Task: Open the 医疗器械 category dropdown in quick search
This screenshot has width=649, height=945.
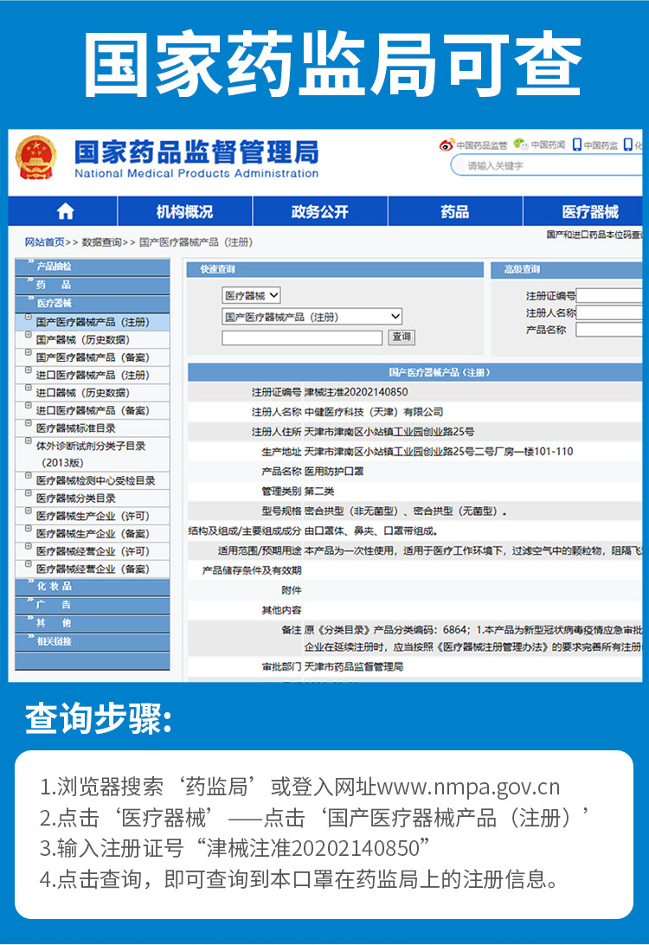Action: 251,295
